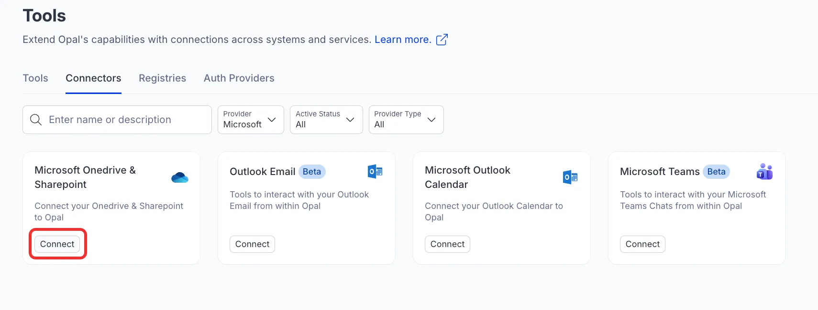Click the Beta badge on Outlook Email

coord(312,172)
